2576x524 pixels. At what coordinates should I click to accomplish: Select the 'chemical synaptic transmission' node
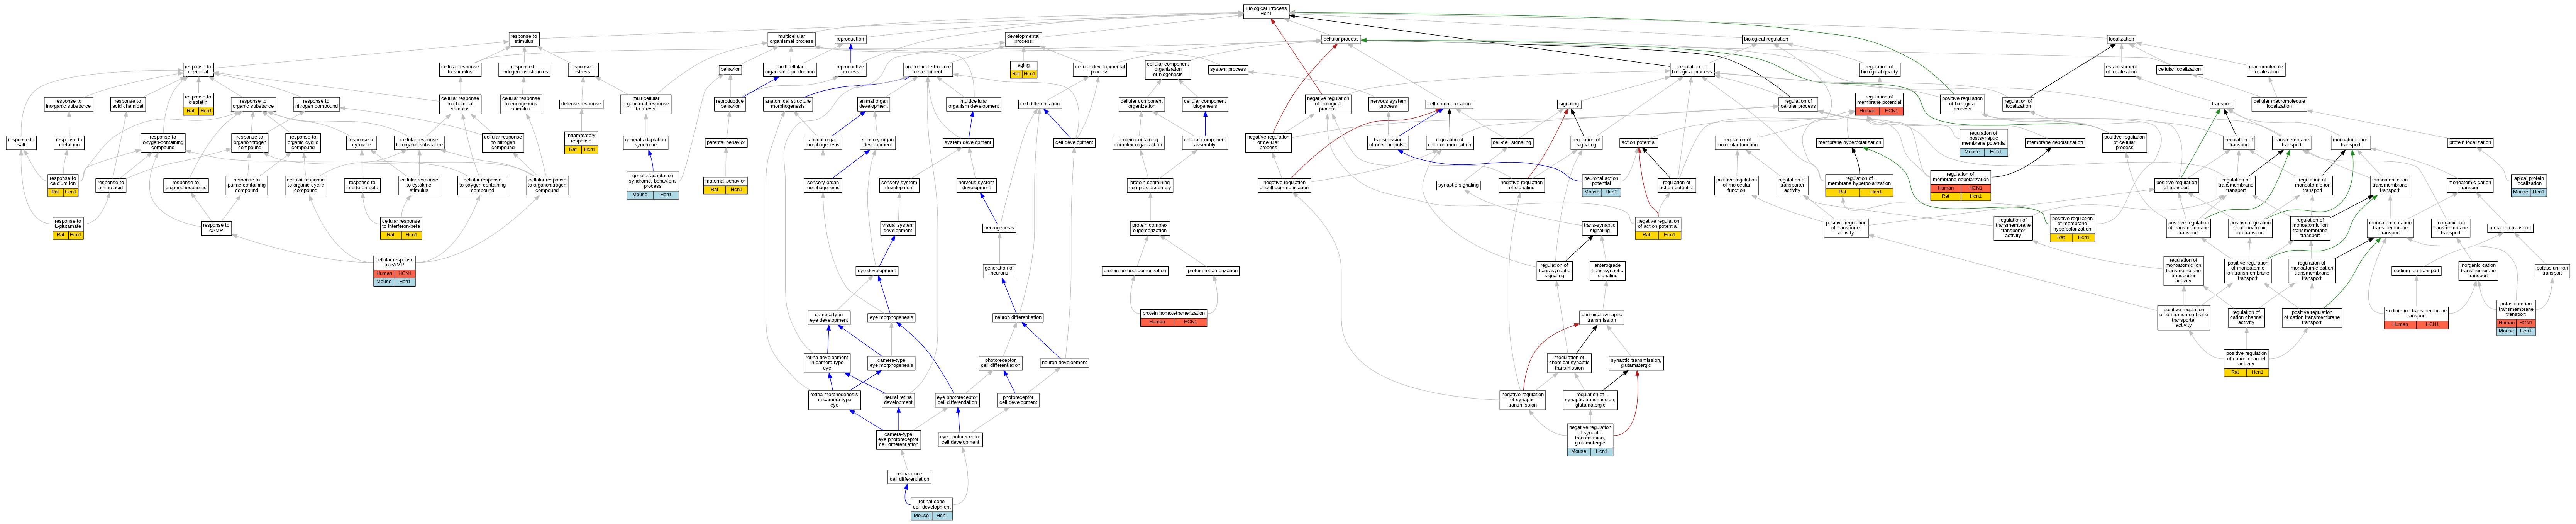coord(1601,318)
